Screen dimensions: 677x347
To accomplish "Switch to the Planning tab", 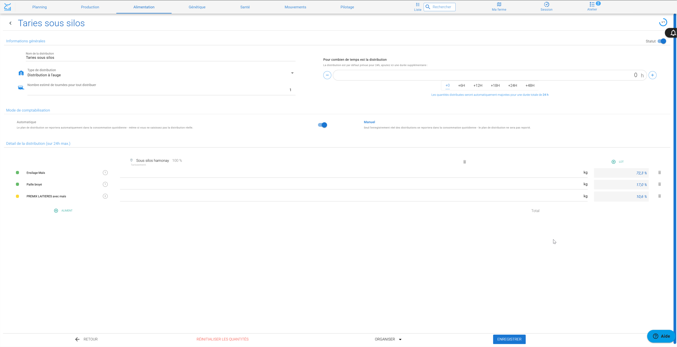I will pos(39,7).
